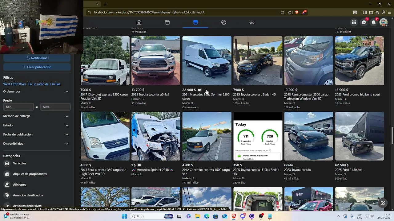Click the Brave Rewards triangle icon

[304, 12]
